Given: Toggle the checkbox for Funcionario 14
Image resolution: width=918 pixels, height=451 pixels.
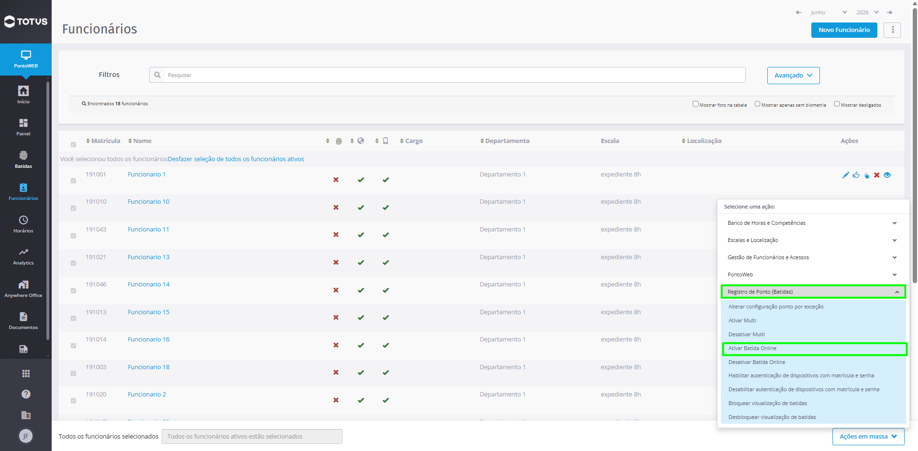Looking at the screenshot, I should click(73, 290).
